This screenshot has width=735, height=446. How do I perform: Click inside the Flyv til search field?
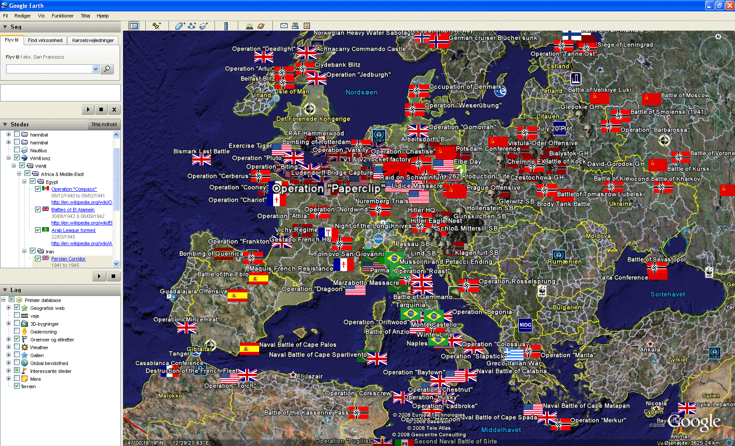tap(49, 69)
